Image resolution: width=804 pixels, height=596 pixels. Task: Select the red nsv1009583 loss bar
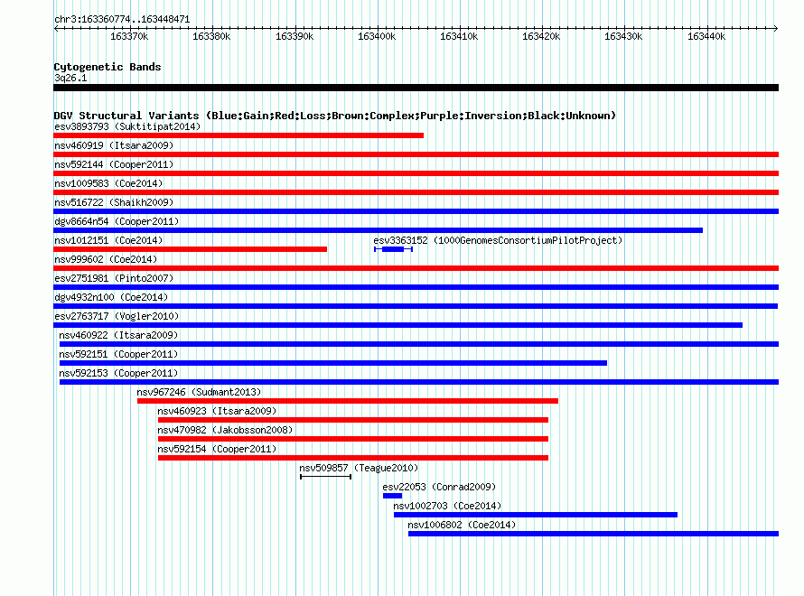point(416,192)
